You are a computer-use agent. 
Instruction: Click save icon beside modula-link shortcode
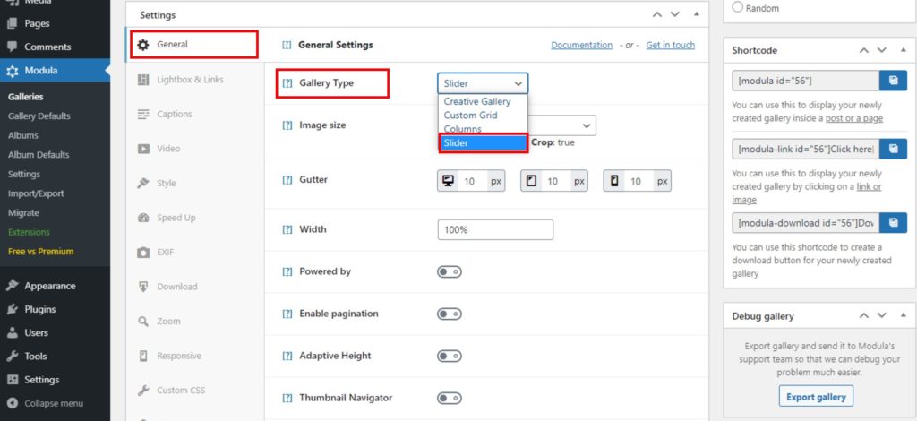click(x=894, y=149)
